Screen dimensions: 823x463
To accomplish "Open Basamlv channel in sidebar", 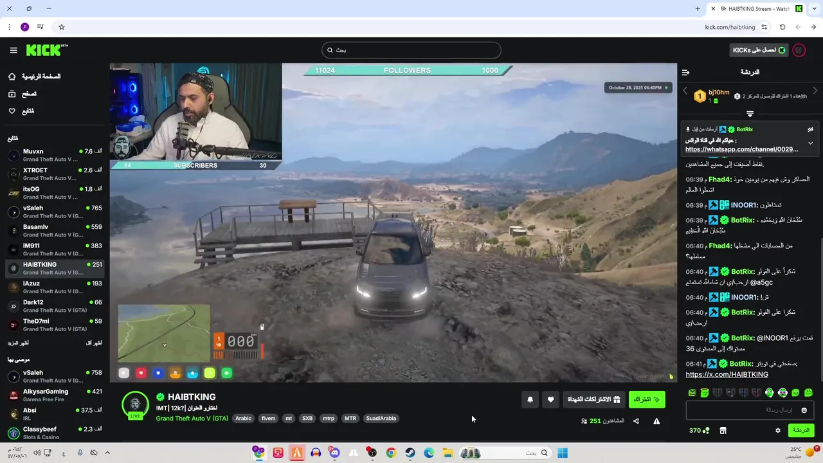I will pyautogui.click(x=55, y=231).
